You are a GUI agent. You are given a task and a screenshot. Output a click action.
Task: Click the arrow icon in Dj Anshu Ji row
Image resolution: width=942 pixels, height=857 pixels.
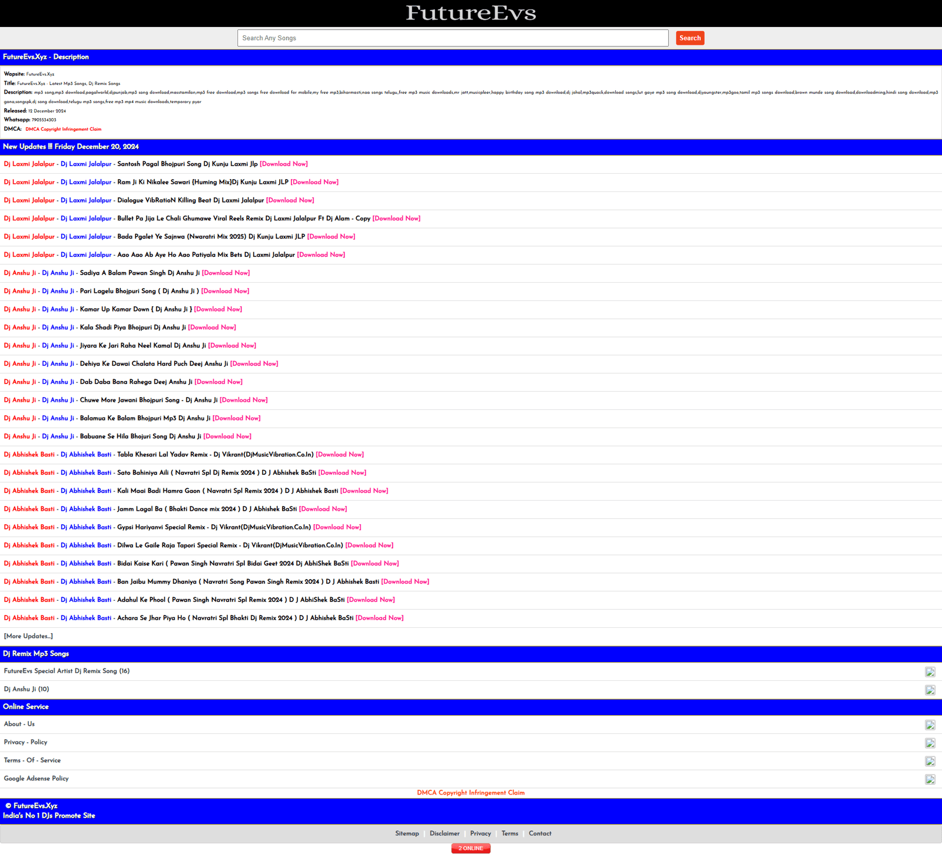pos(930,690)
